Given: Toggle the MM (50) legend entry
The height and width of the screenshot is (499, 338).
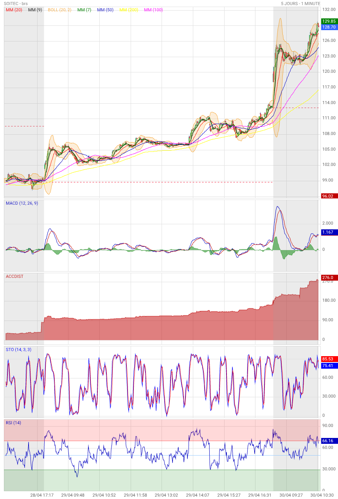Looking at the screenshot, I should pos(105,10).
